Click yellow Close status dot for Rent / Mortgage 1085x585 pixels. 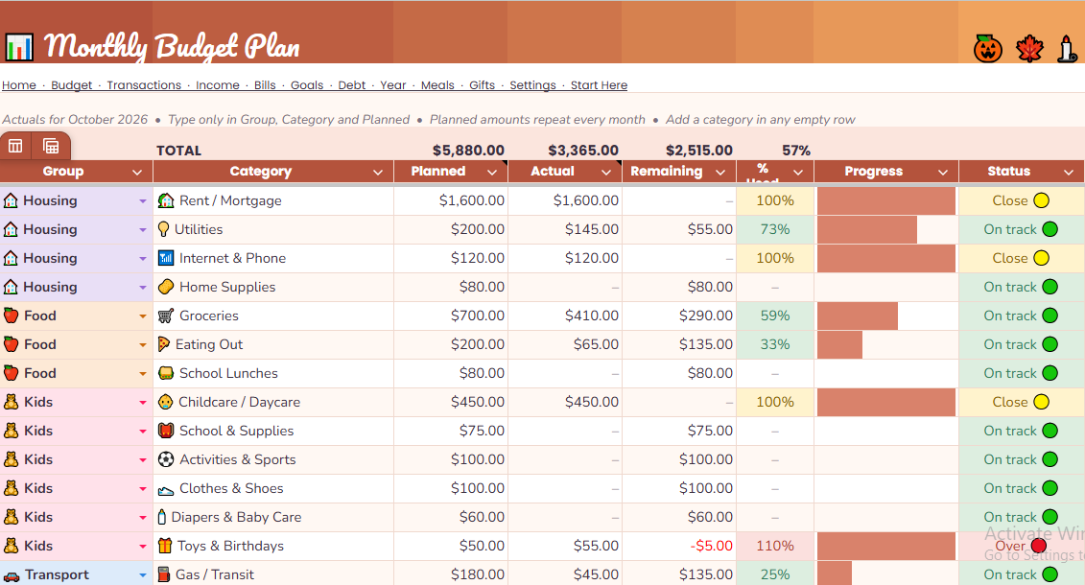[1042, 200]
